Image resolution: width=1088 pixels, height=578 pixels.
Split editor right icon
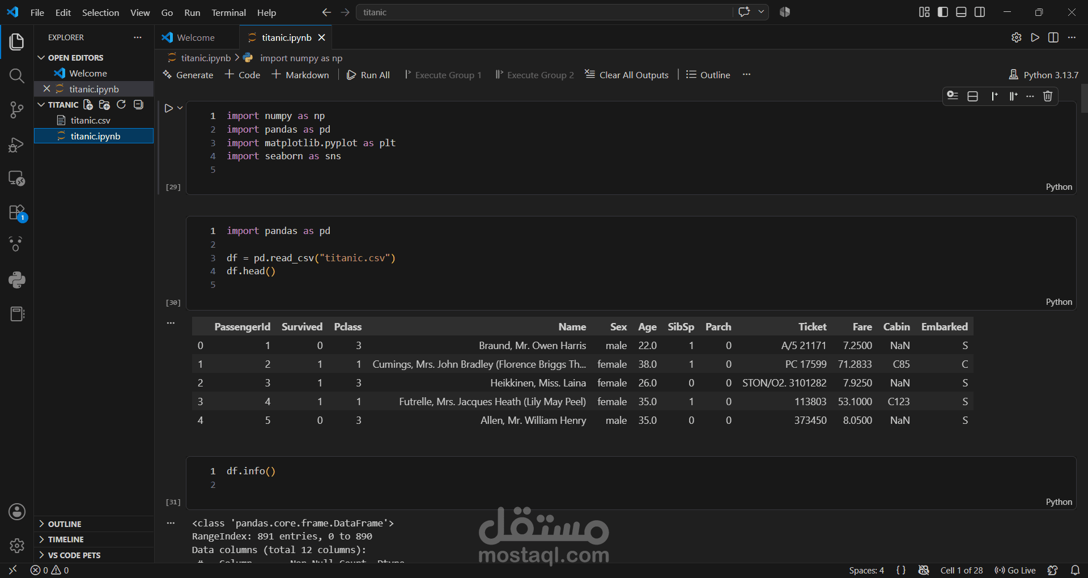click(x=1053, y=37)
